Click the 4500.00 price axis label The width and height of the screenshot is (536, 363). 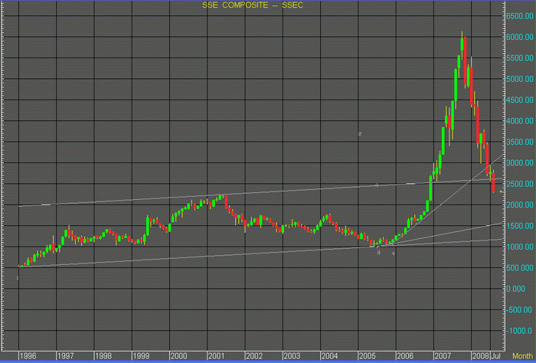click(x=520, y=100)
